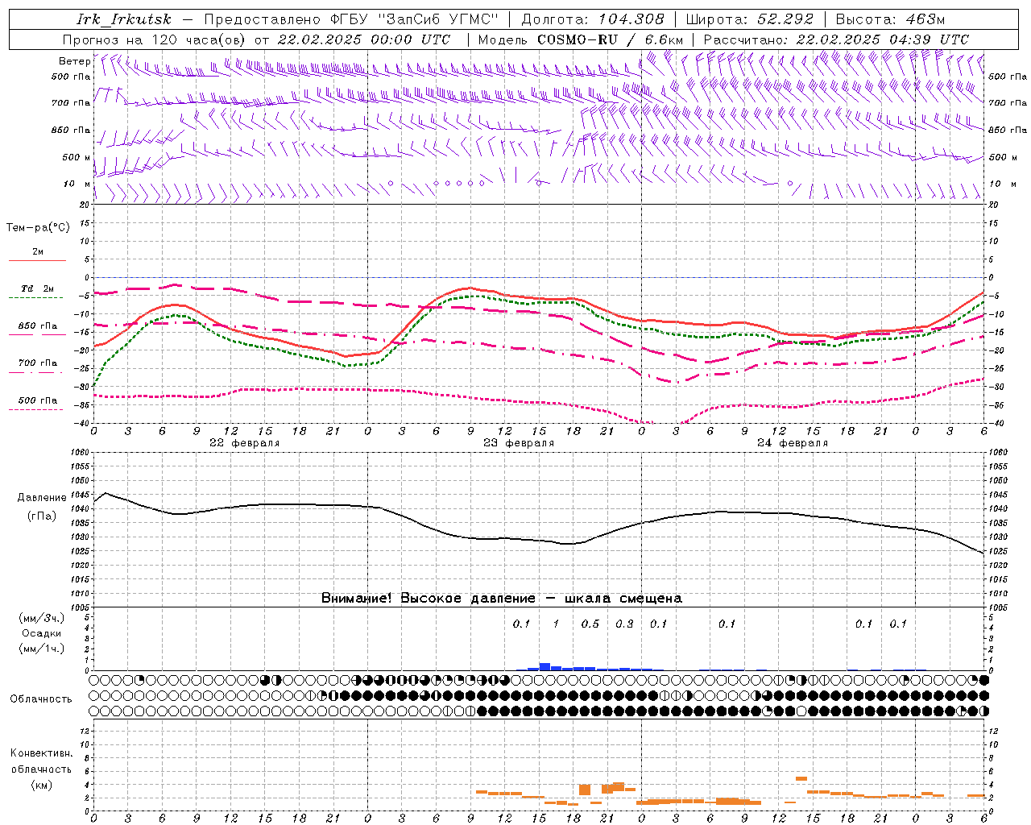
Task: Click the black surface pressure curve
Action: (x=540, y=539)
